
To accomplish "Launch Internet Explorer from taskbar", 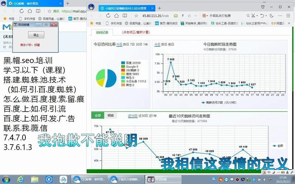I will click(x=20, y=180).
